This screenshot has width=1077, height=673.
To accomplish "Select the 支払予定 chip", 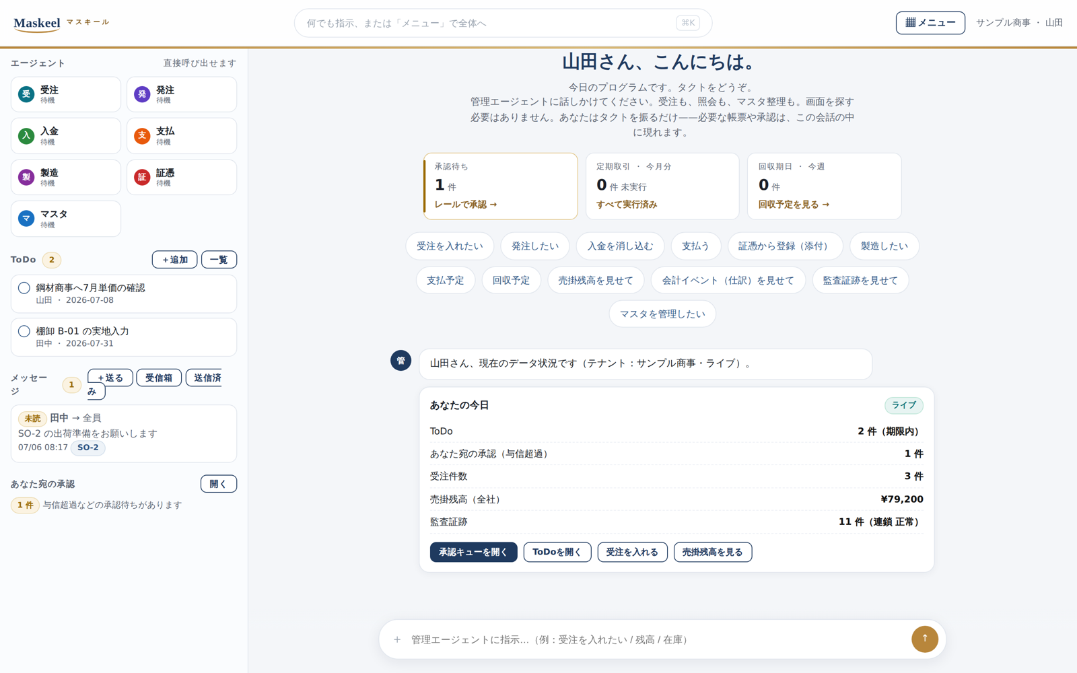I will point(446,281).
